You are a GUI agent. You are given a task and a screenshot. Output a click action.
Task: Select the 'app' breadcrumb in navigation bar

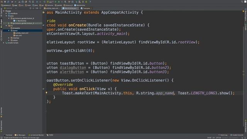(x=15, y=5)
